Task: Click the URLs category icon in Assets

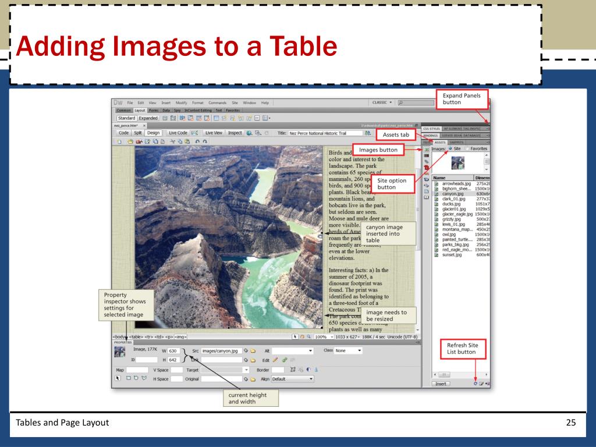Action: coord(426,162)
